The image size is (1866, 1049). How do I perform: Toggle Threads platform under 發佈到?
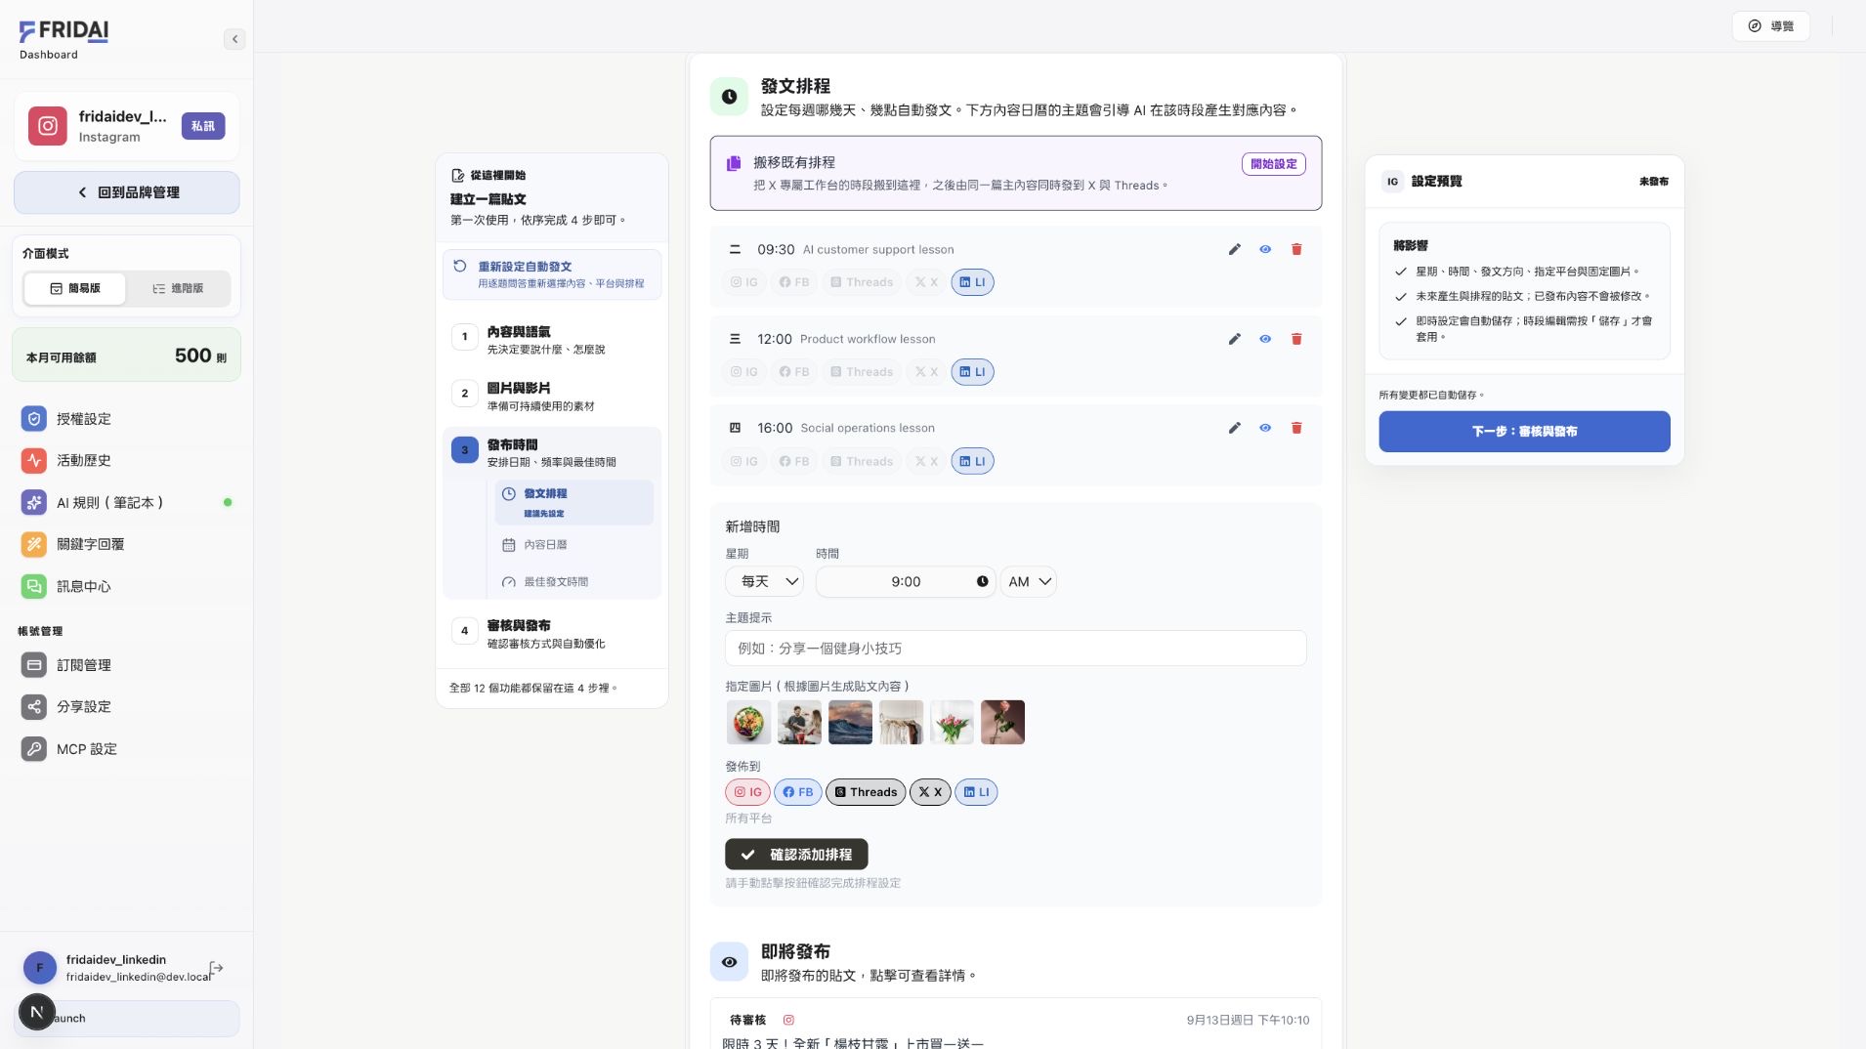tap(866, 792)
